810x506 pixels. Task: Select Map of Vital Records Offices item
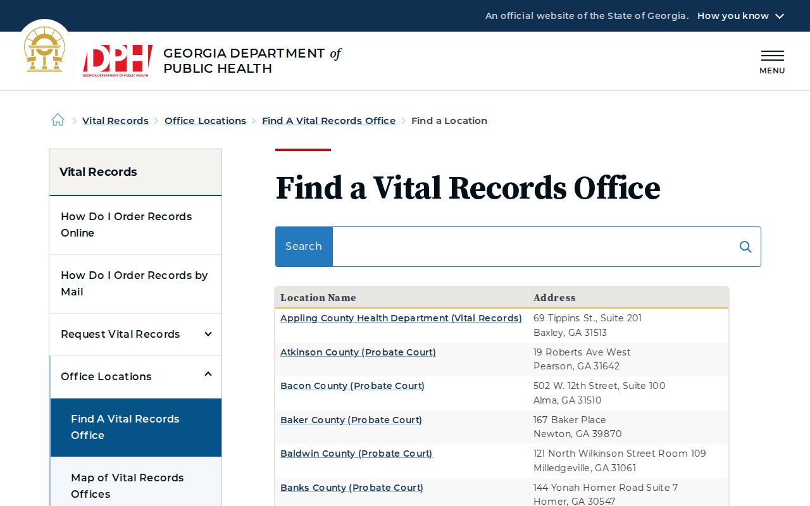[x=135, y=486]
